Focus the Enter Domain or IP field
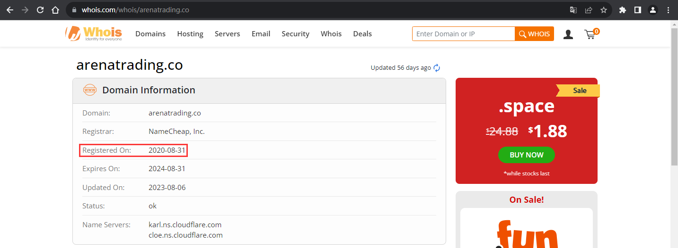Image resolution: width=678 pixels, height=248 pixels. (x=464, y=34)
